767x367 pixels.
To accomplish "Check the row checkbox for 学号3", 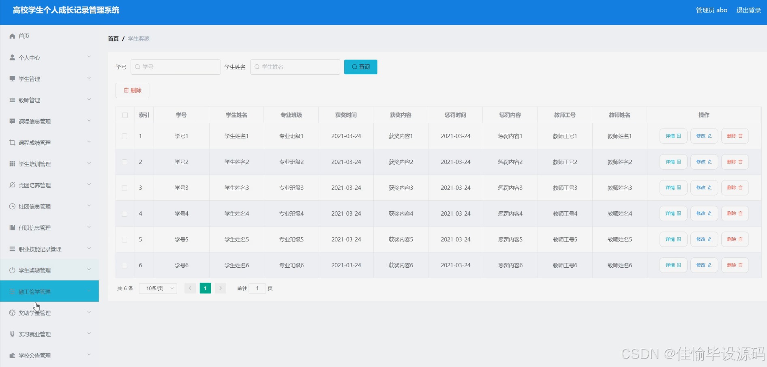I will point(125,188).
